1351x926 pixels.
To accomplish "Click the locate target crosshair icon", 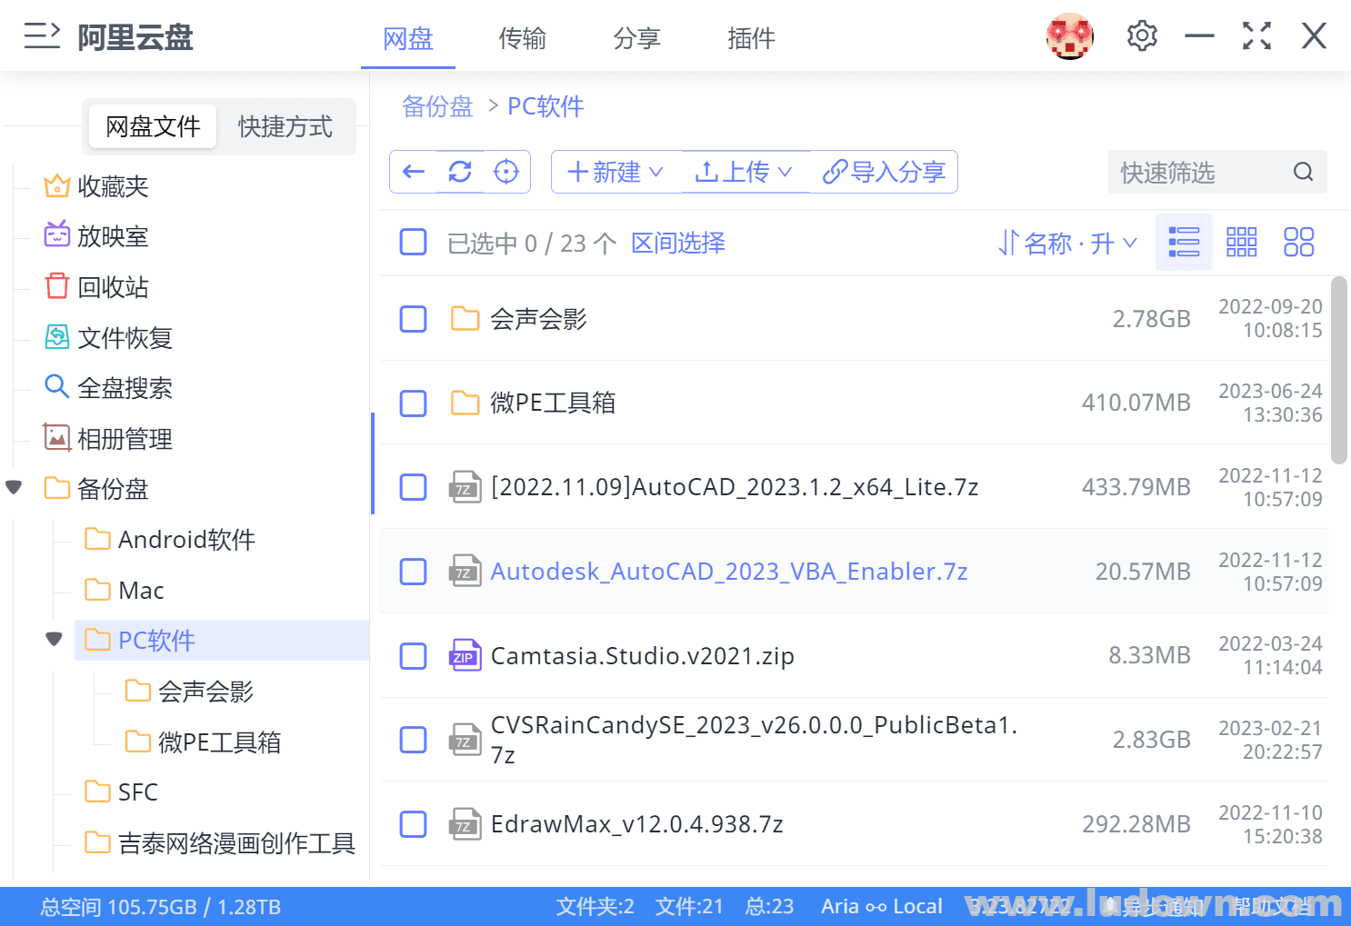I will [506, 172].
